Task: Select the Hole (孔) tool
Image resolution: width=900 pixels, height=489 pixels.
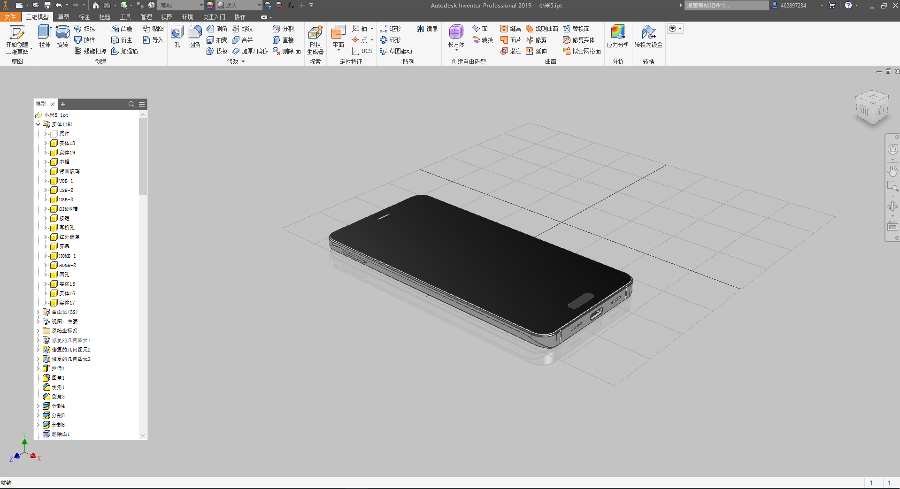Action: [x=177, y=33]
